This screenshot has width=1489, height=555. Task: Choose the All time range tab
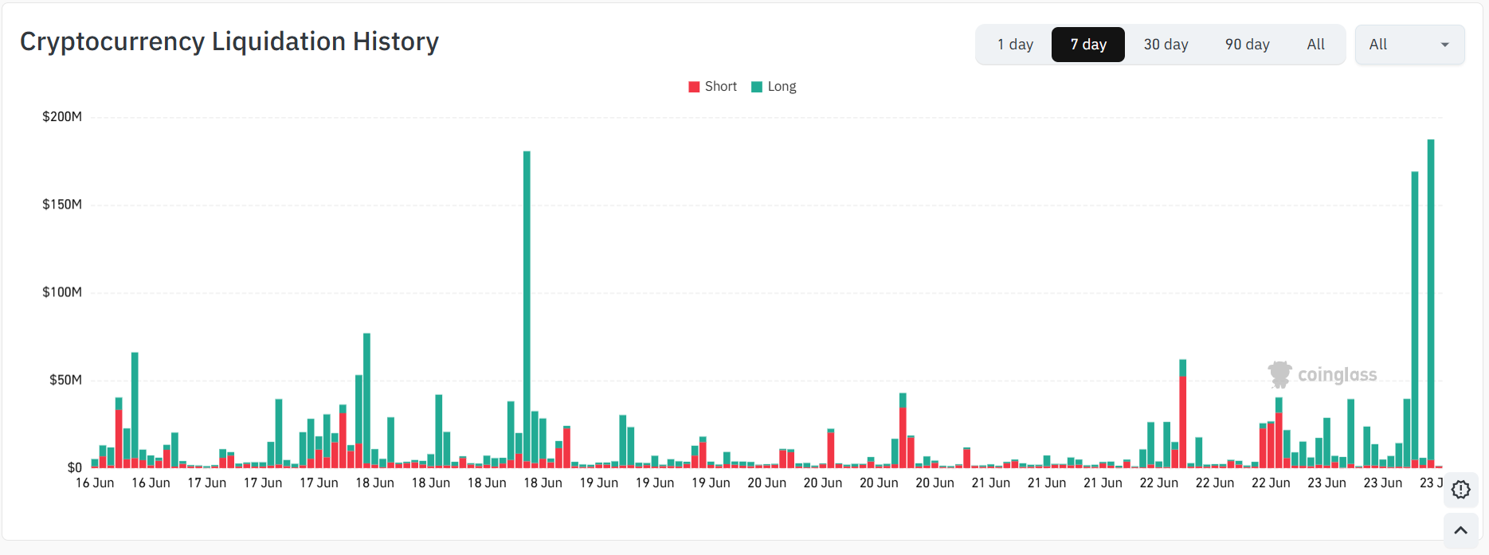tap(1315, 45)
